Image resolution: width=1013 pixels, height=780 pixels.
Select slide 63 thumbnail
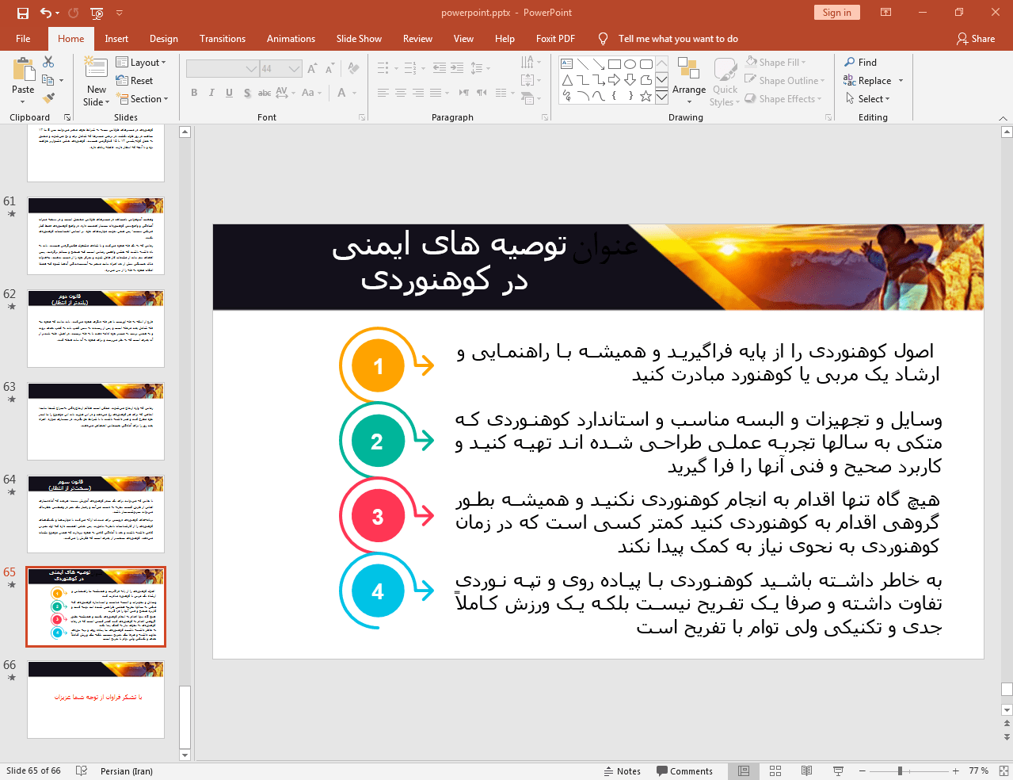tap(96, 421)
